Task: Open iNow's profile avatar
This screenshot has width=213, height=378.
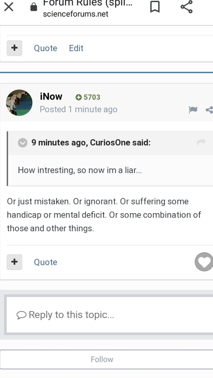Action: [x=19, y=102]
